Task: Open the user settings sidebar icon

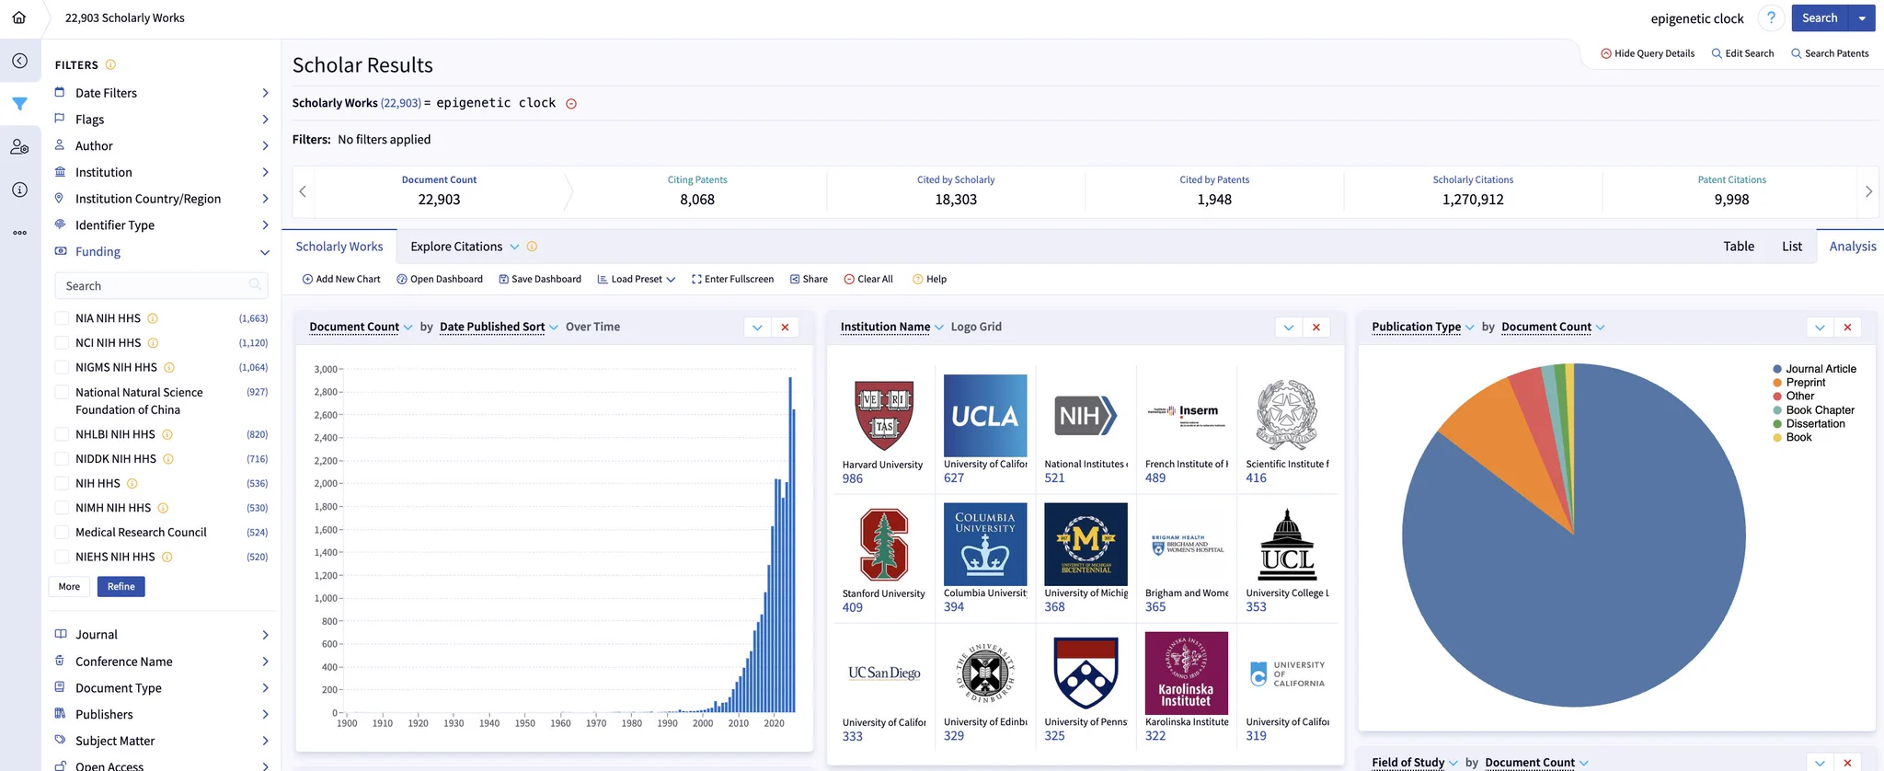Action: point(19,147)
